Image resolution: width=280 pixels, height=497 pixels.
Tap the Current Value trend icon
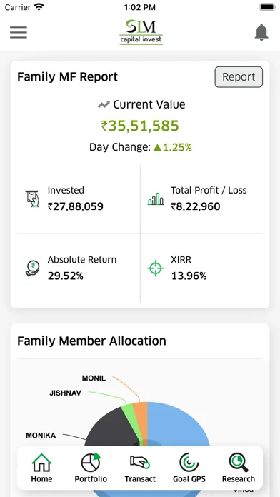104,104
